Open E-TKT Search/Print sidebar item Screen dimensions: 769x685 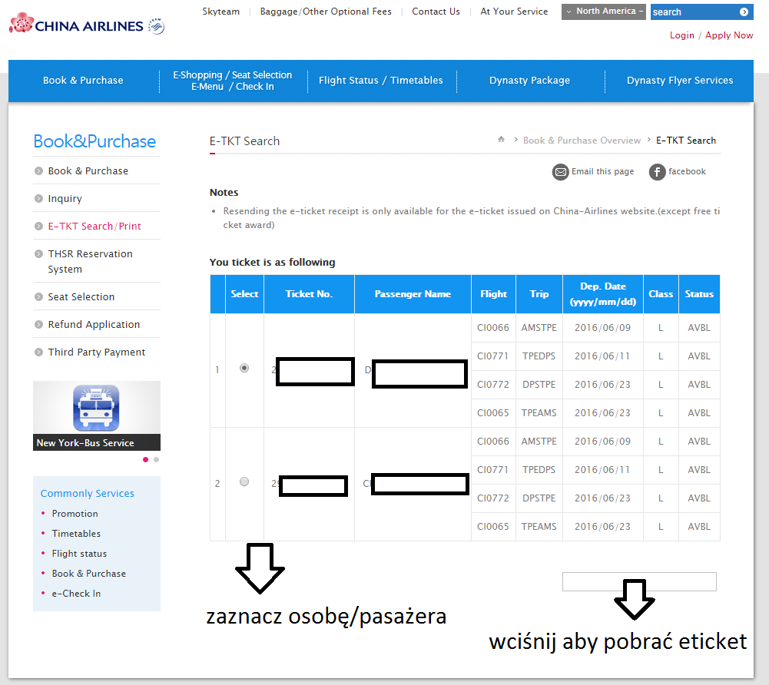tap(94, 226)
